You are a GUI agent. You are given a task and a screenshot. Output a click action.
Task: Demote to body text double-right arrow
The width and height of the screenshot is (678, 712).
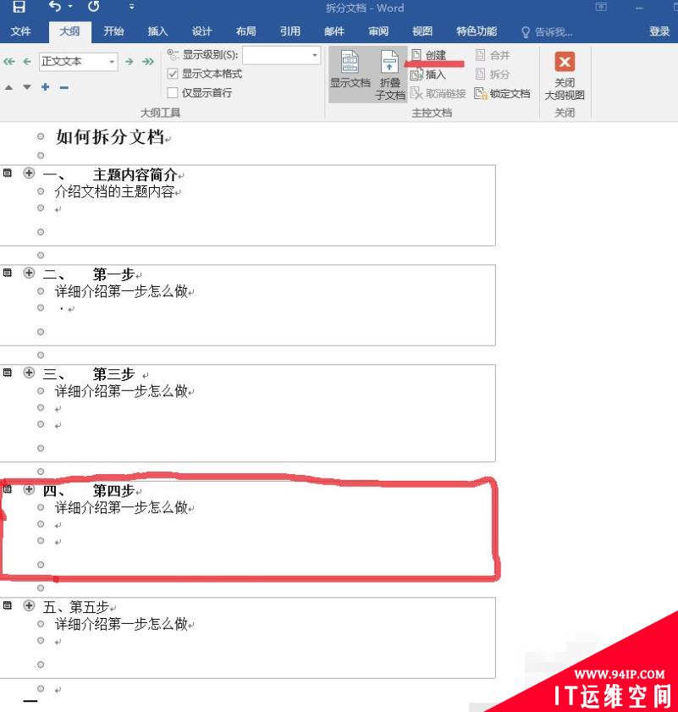click(148, 61)
